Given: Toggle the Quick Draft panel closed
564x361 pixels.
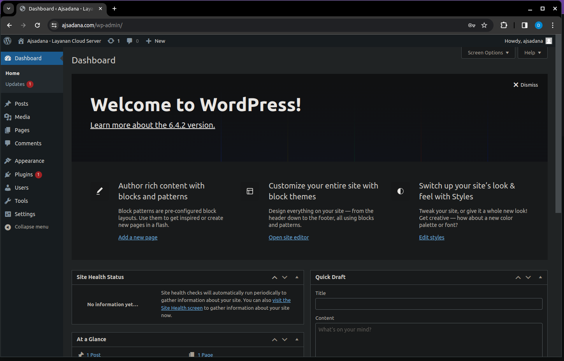Looking at the screenshot, I should (540, 277).
